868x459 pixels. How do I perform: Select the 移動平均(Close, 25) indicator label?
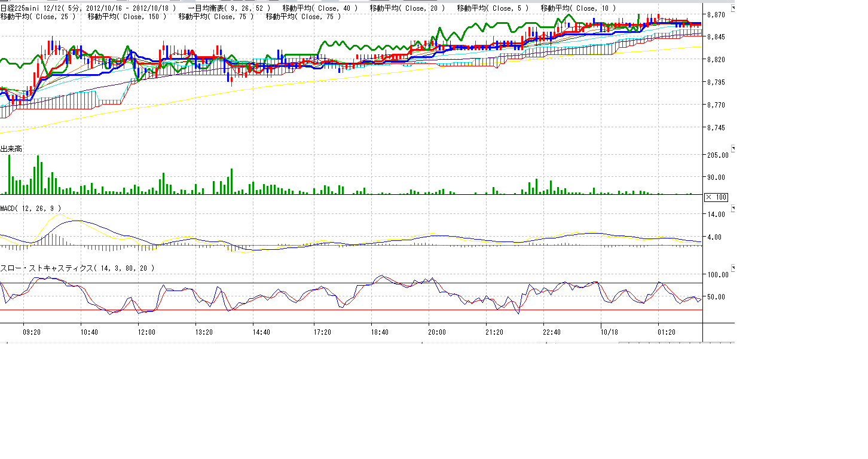[x=38, y=17]
